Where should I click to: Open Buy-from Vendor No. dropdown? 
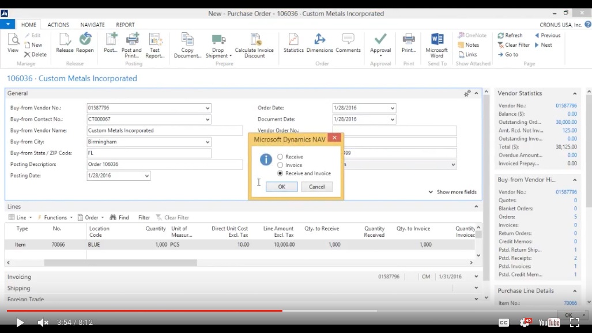click(x=208, y=108)
